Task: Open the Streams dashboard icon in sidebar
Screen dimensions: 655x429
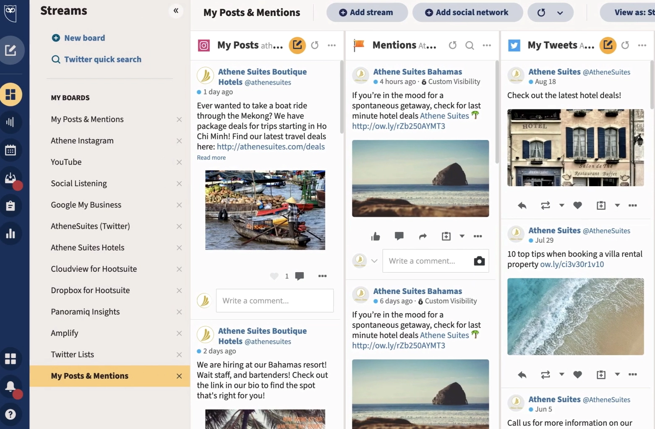Action: (10, 94)
